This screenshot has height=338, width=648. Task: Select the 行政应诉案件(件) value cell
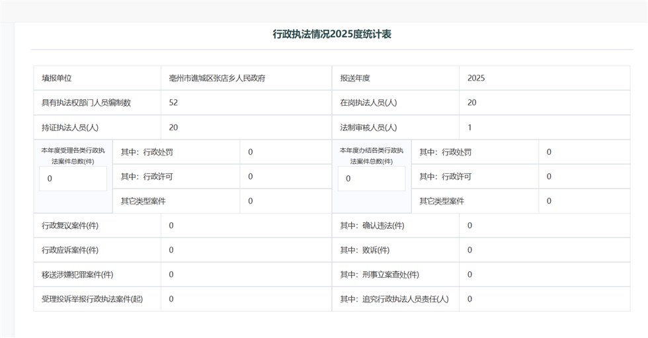click(246, 250)
